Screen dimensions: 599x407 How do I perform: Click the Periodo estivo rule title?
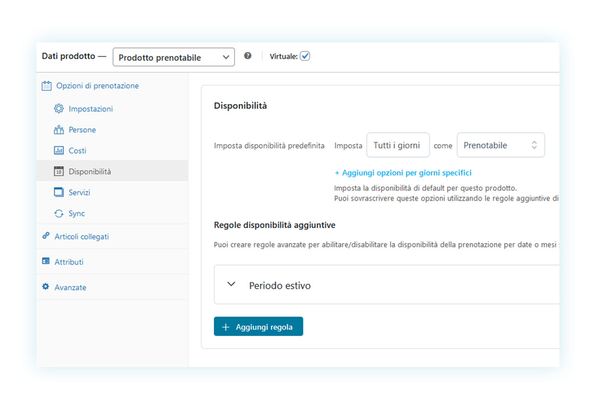coord(280,285)
